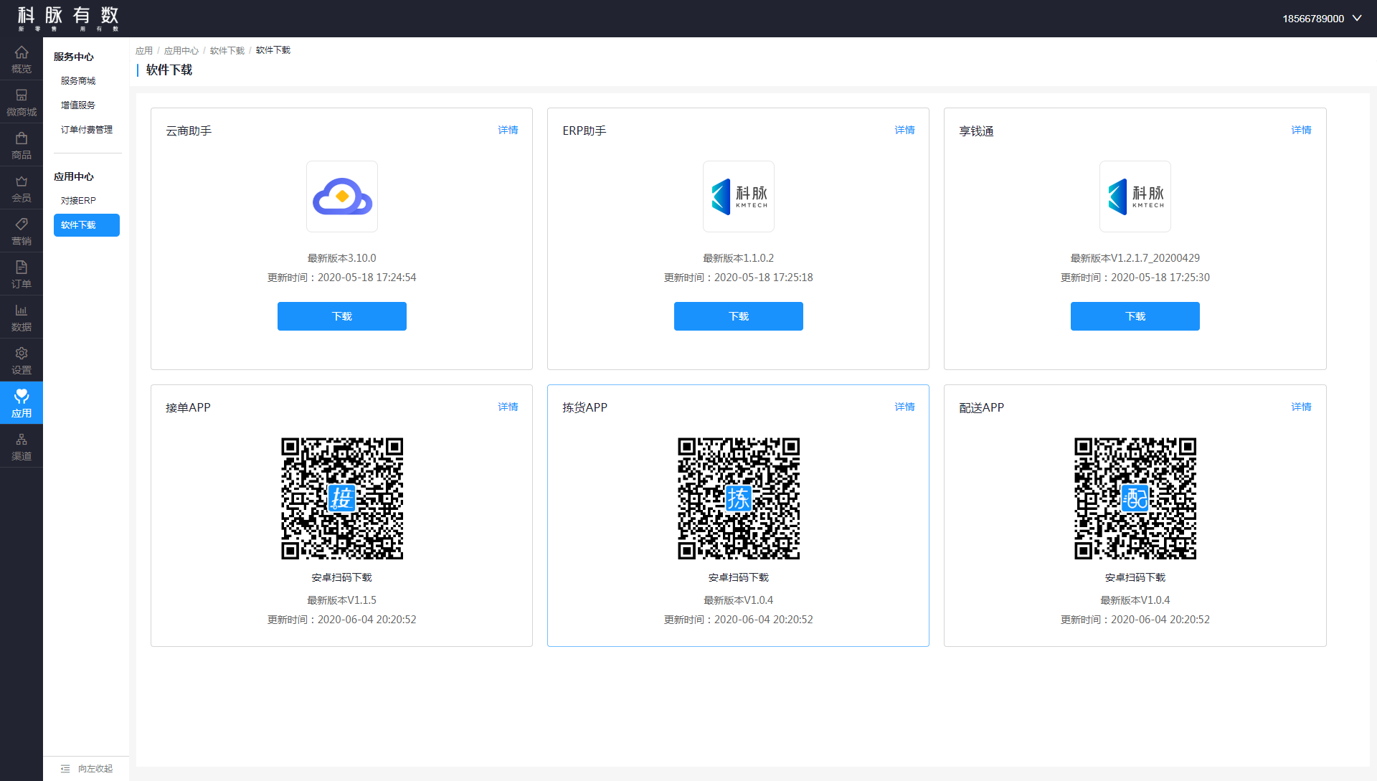The width and height of the screenshot is (1377, 781).
Task: Click the 最新版本3.10.0 text
Action: point(342,258)
